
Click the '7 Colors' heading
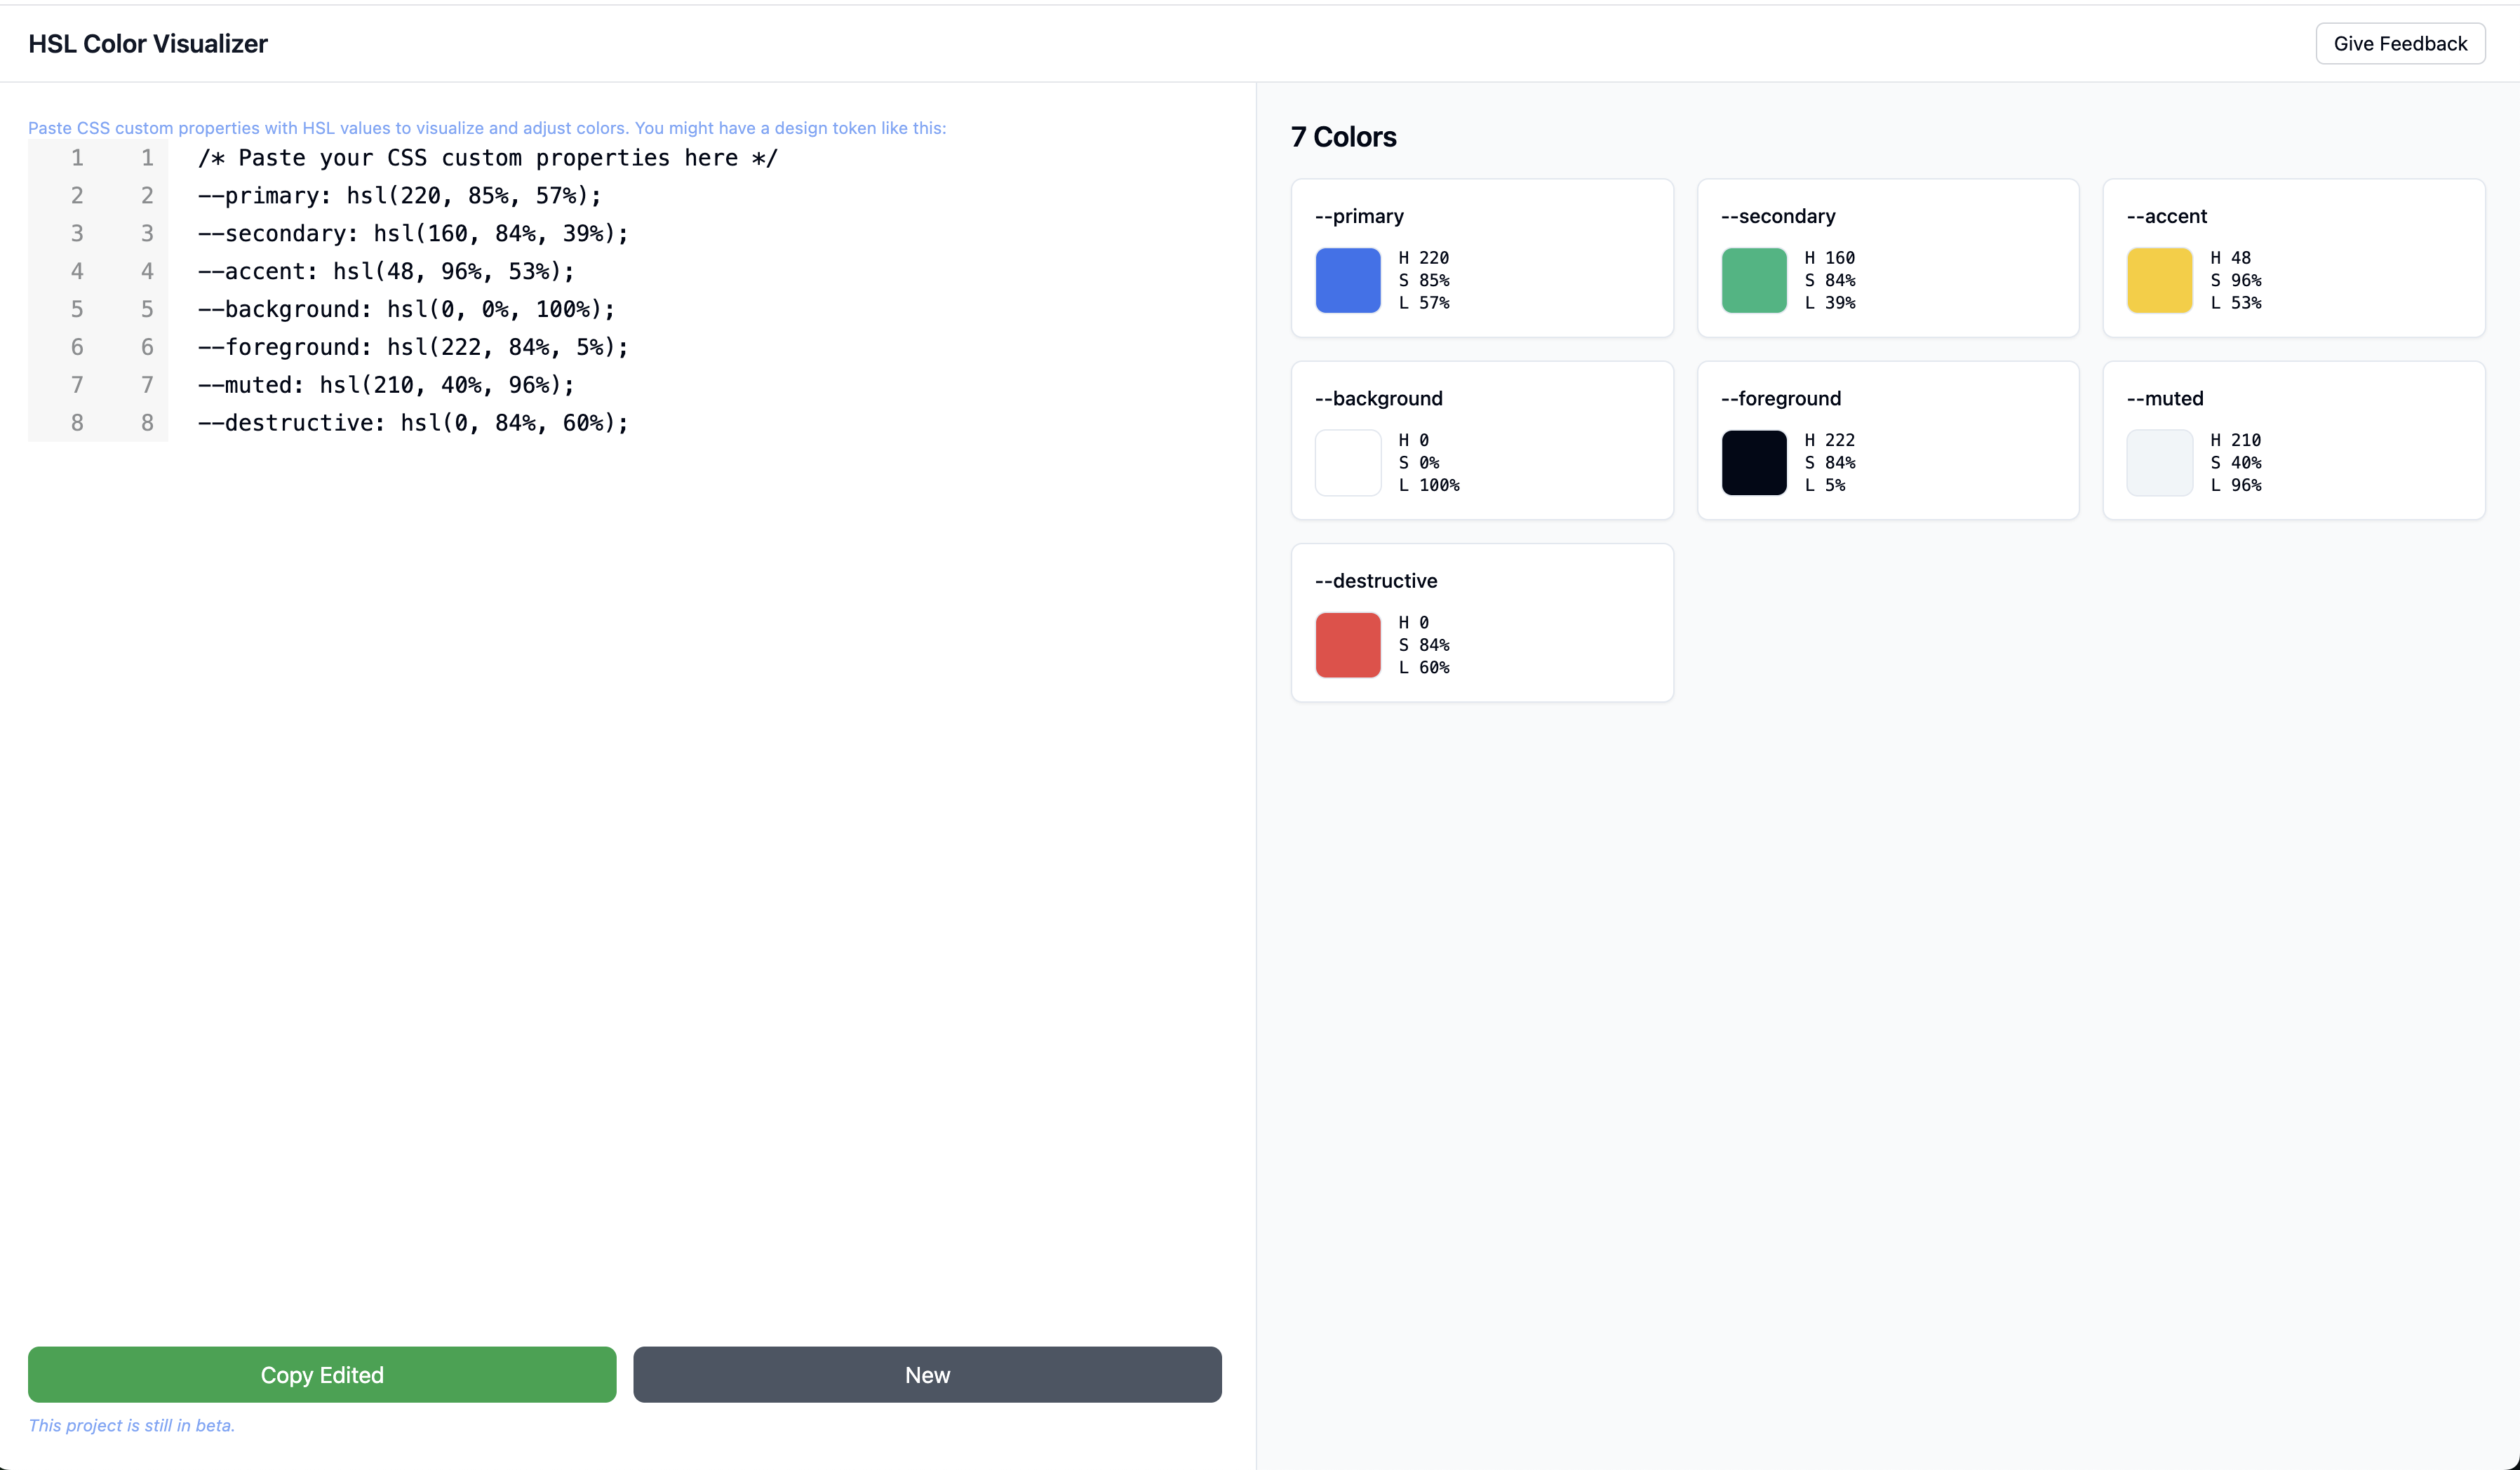tap(1344, 137)
